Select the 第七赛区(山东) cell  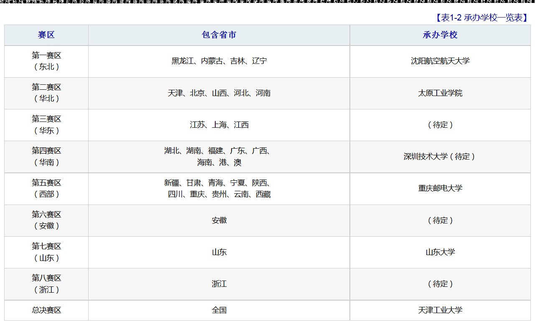46,252
